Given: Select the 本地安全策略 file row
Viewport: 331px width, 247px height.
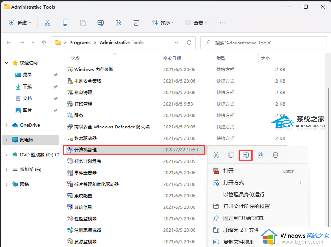Looking at the screenshot, I should point(176,81).
